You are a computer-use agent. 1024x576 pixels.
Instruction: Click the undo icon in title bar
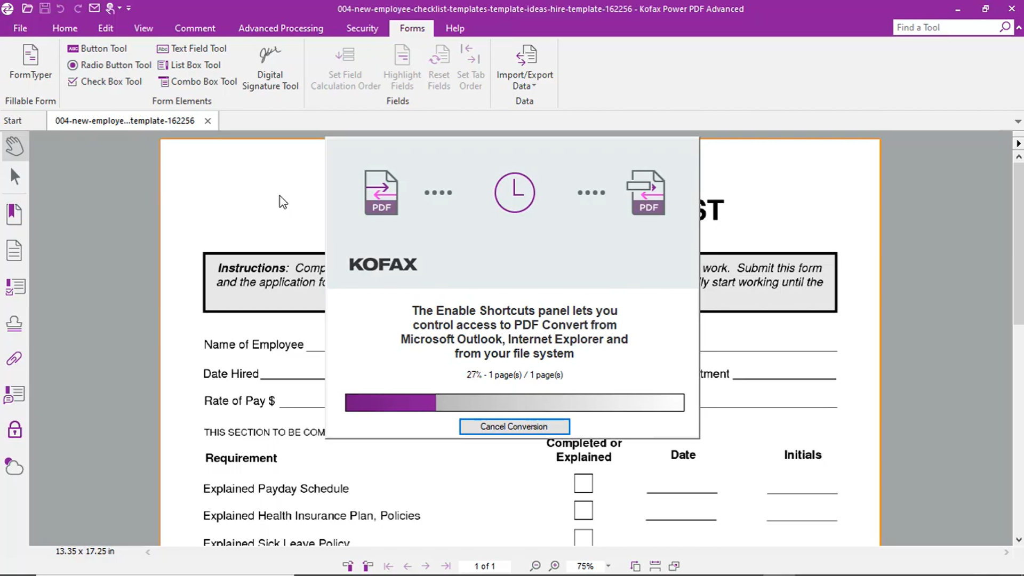[60, 9]
